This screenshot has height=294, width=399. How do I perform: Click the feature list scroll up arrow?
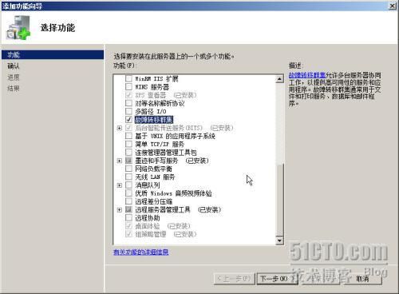point(279,79)
